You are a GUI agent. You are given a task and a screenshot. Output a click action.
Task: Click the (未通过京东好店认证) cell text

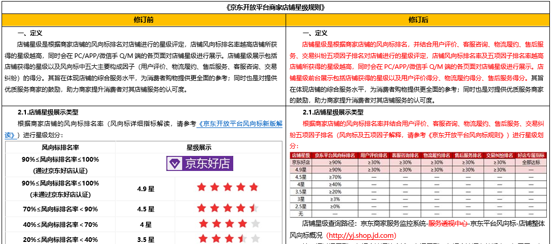pos(60,194)
